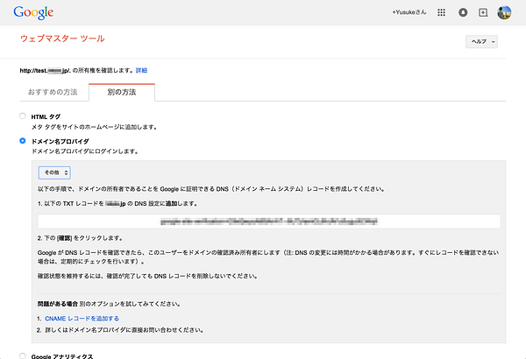Select the Google アナリティクス radio button
The image size is (526, 359).
(23, 356)
